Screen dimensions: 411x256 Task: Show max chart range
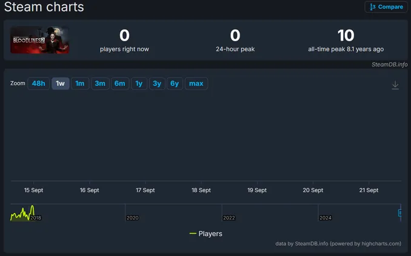coord(196,84)
